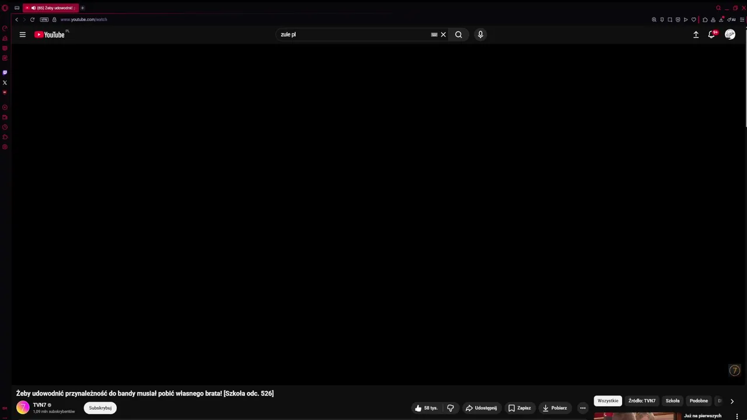
Task: Open the sidebar extensions cube icon
Action: [x=5, y=137]
